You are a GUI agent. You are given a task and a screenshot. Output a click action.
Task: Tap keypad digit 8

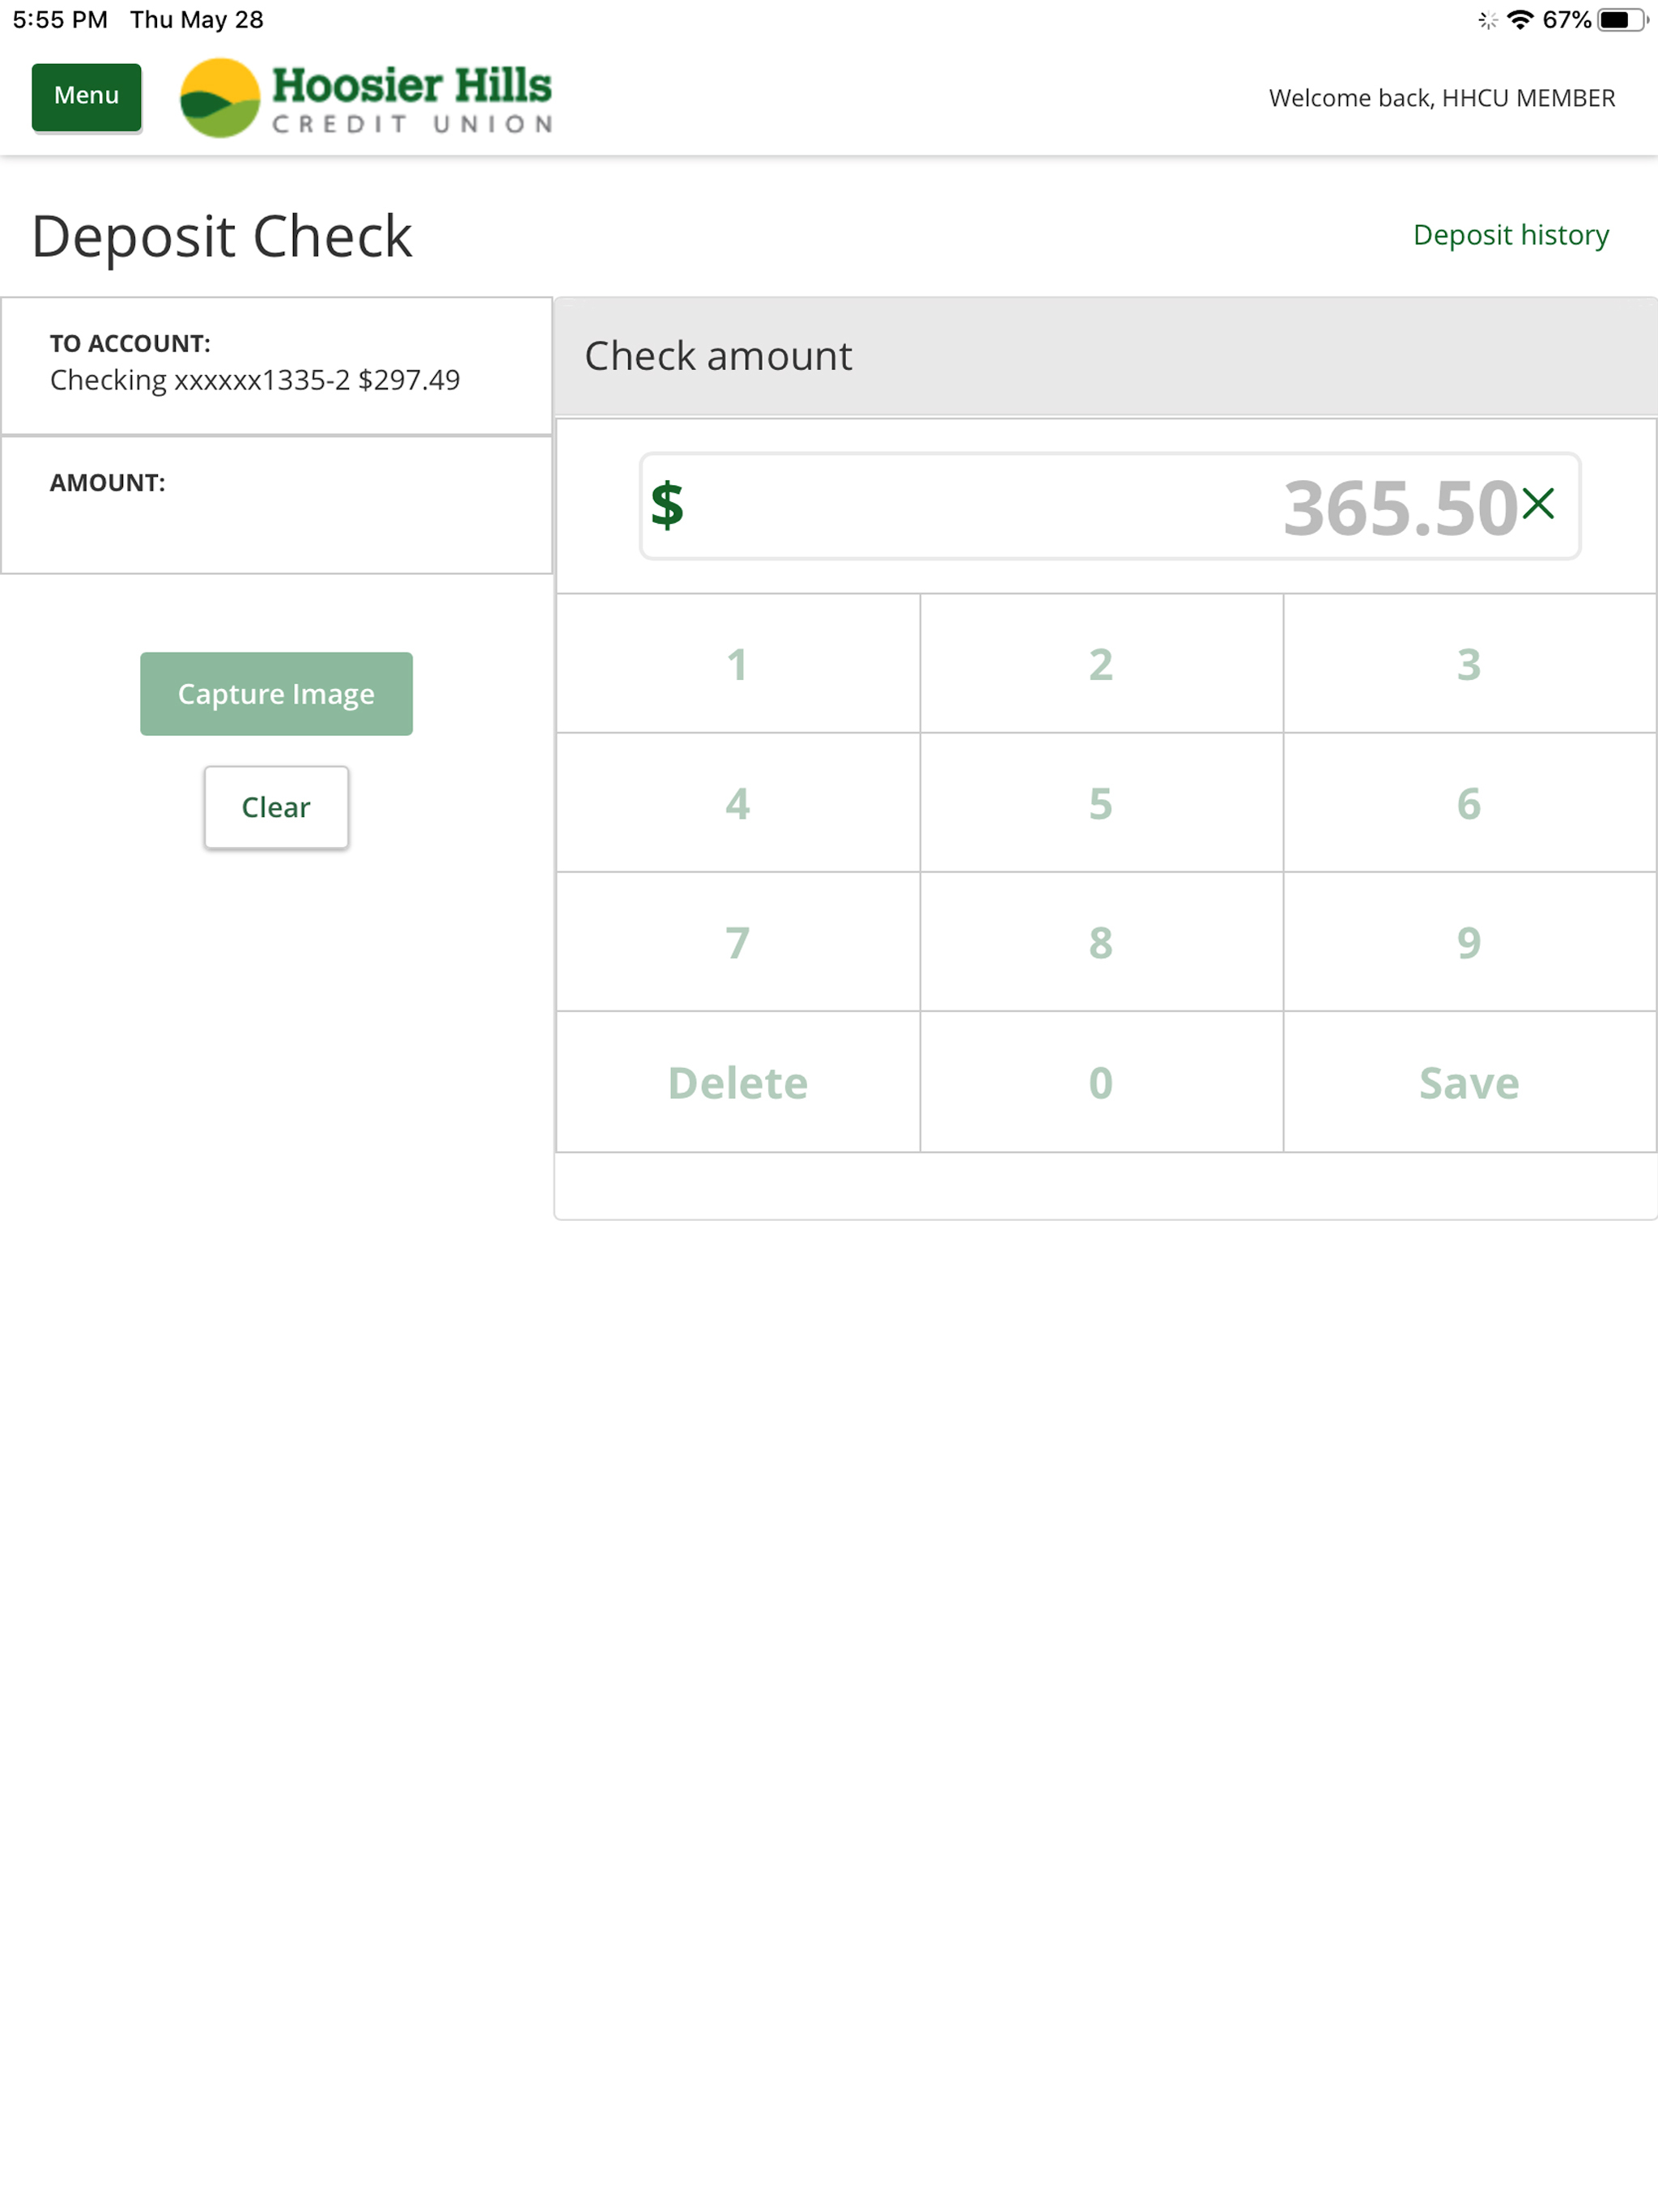pos(1101,941)
